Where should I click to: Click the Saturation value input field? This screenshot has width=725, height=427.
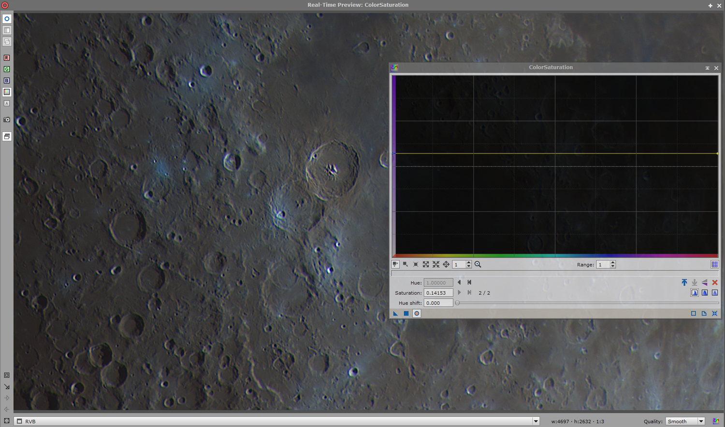[x=438, y=293]
